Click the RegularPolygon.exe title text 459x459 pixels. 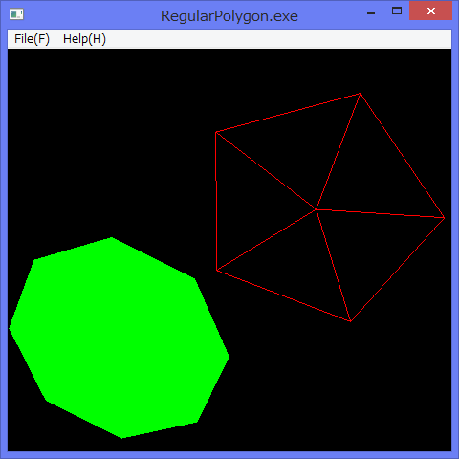(229, 16)
